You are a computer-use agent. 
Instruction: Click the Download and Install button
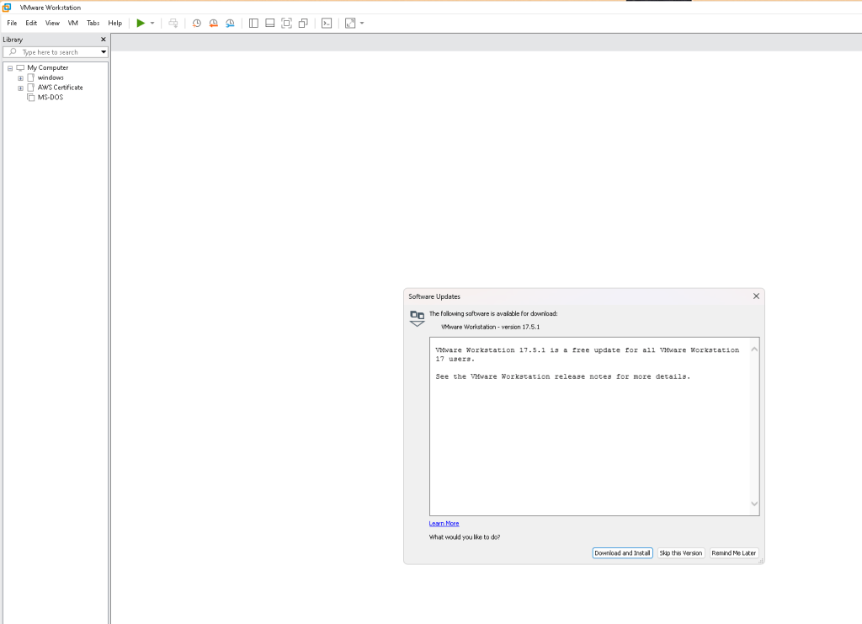coord(622,553)
